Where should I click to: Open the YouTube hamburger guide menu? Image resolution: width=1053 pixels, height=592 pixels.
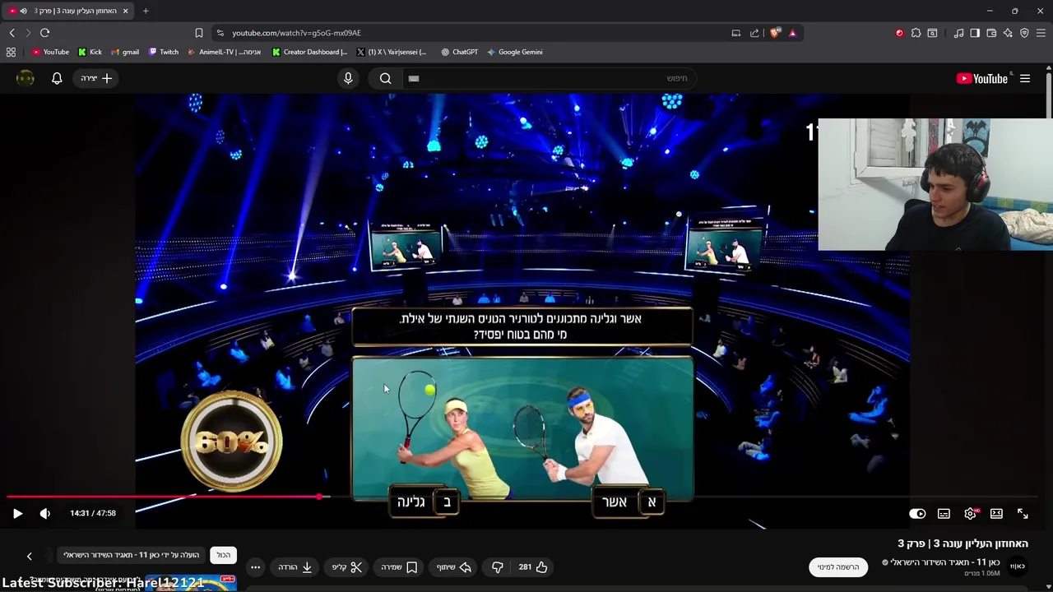[x=1025, y=78]
